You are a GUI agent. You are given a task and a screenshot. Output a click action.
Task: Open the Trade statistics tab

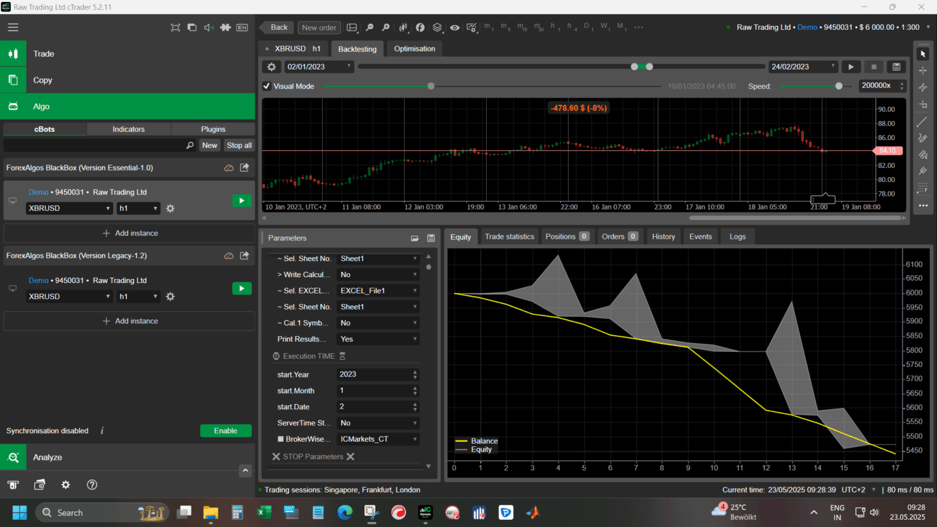[x=509, y=237]
